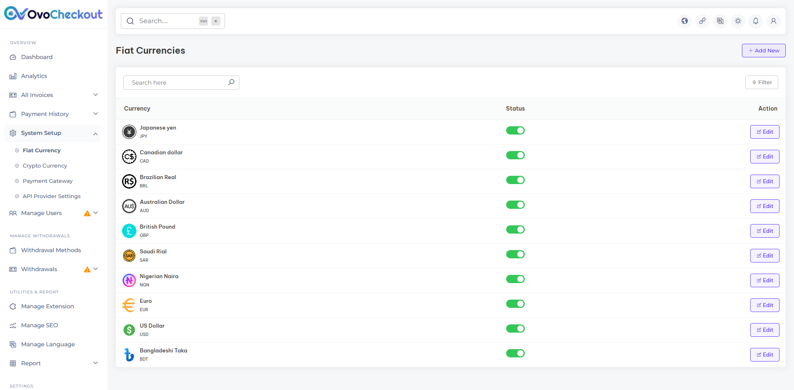
Task: Open Crypto Currency submenu item
Action: 45,165
